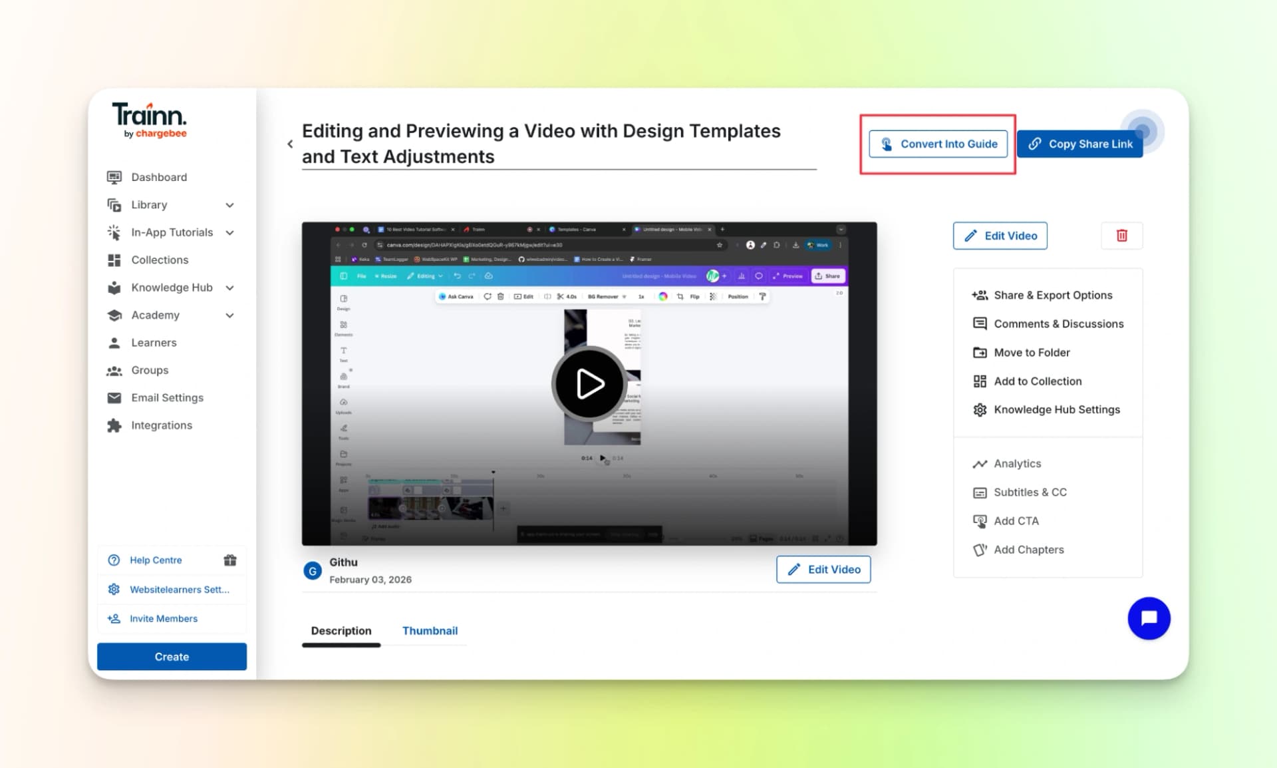Click Add CTA option
The width and height of the screenshot is (1277, 768).
[1016, 521]
